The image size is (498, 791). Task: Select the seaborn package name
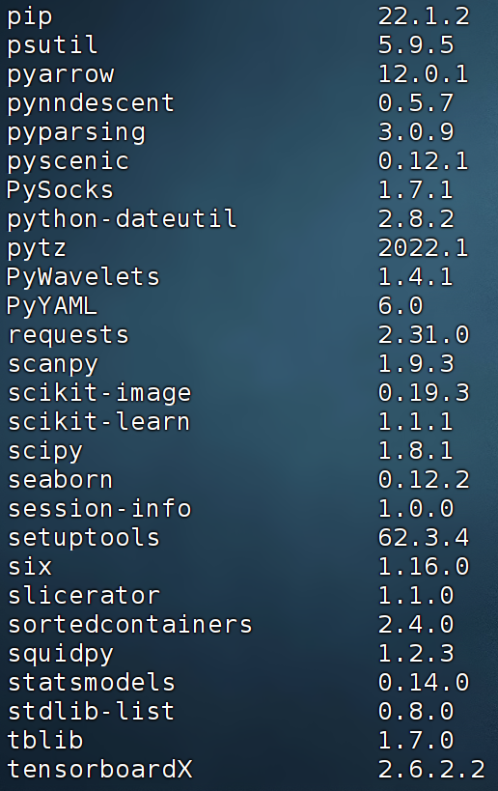pos(61,480)
